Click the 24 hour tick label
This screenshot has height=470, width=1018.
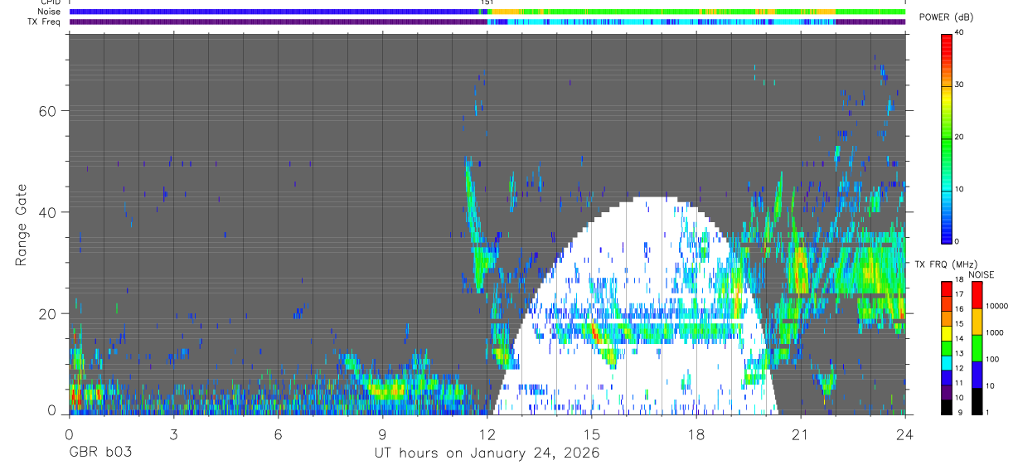tap(904, 434)
